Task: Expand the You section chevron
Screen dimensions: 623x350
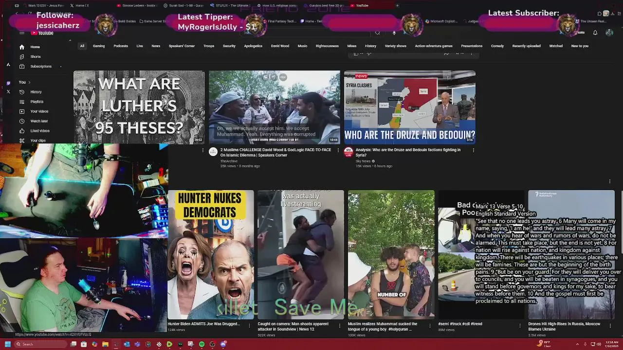Action: coord(29,82)
